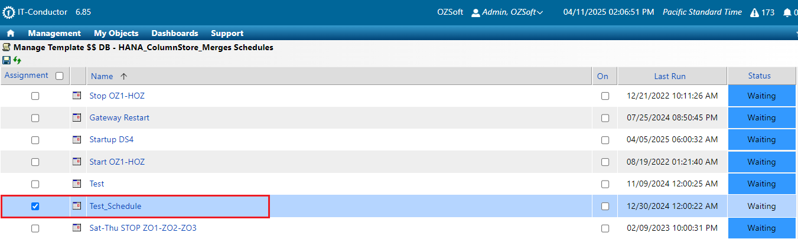Open the Dashboards menu
This screenshot has height=239, width=798.
[x=175, y=34]
